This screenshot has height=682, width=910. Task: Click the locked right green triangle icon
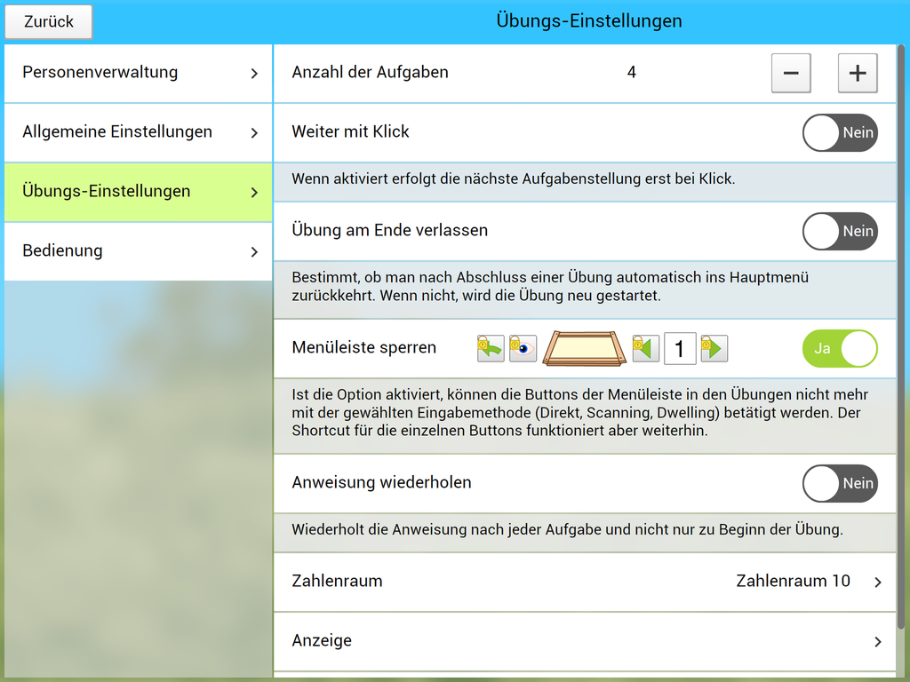click(714, 348)
